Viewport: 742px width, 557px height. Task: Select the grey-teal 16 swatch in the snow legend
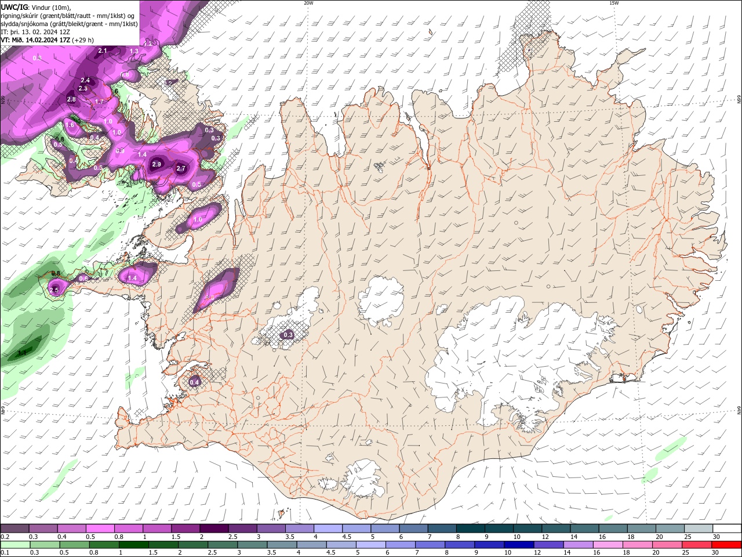point(613,529)
